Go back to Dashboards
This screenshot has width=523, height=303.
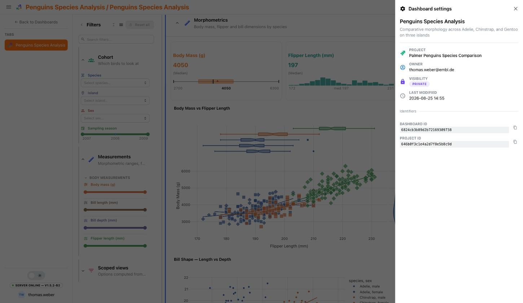coord(36,22)
